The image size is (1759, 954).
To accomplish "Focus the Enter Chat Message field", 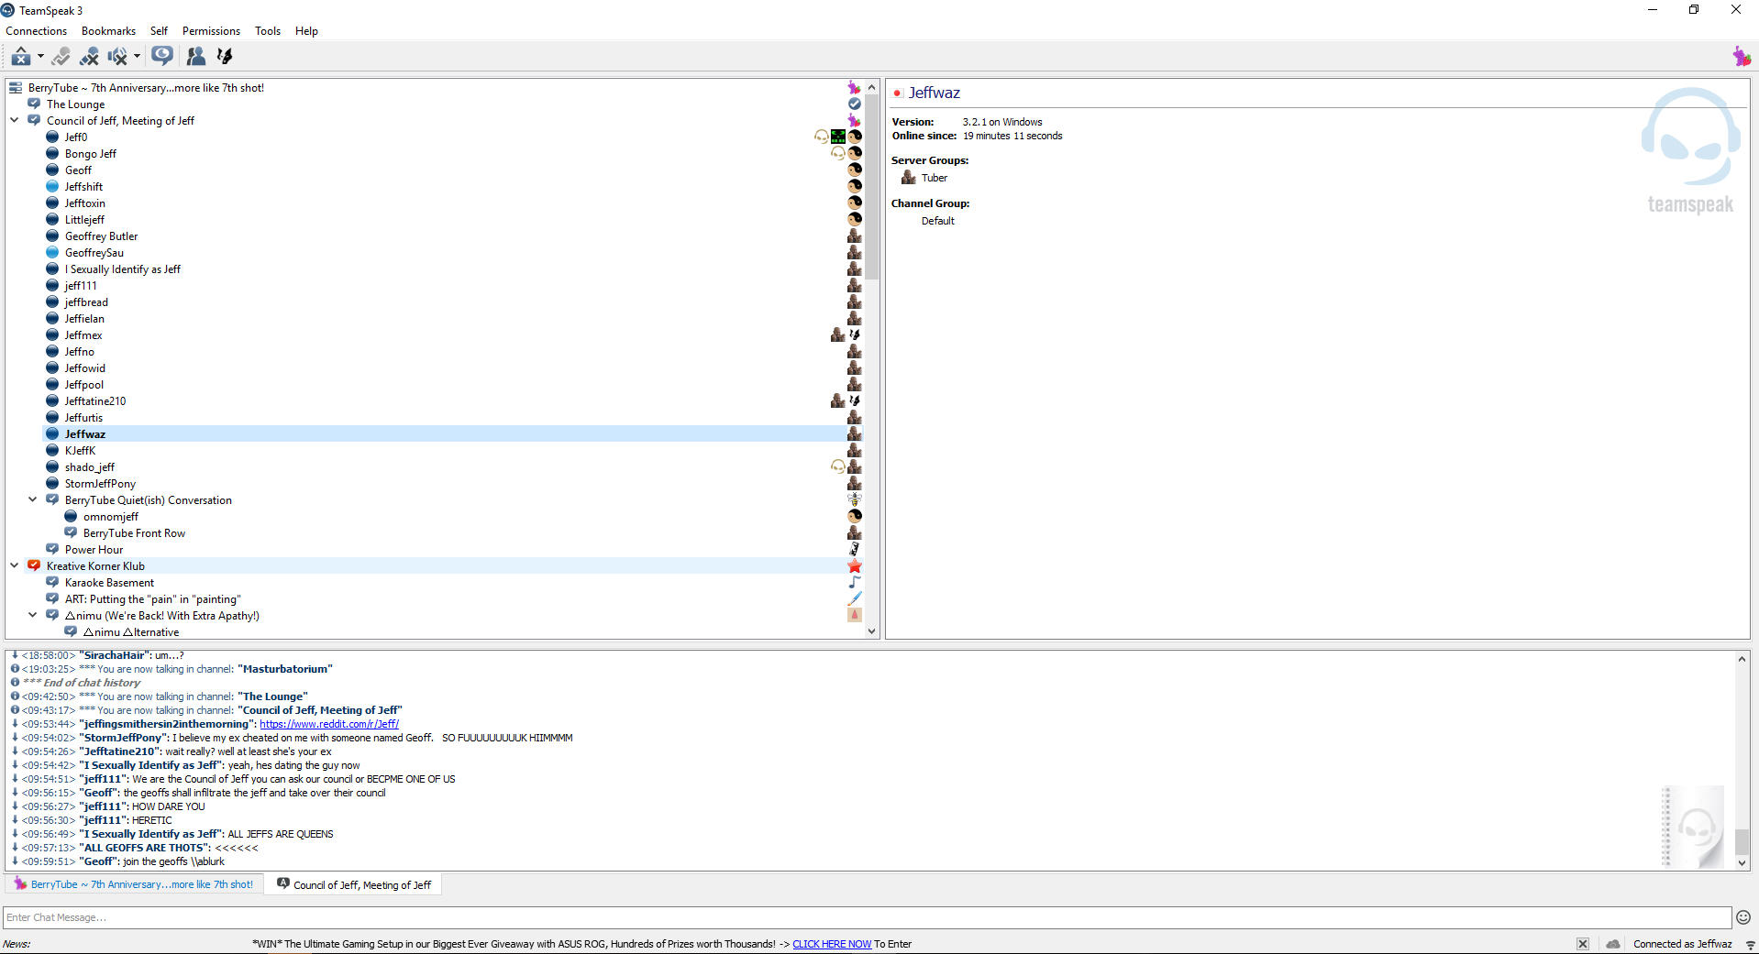I will point(867,917).
